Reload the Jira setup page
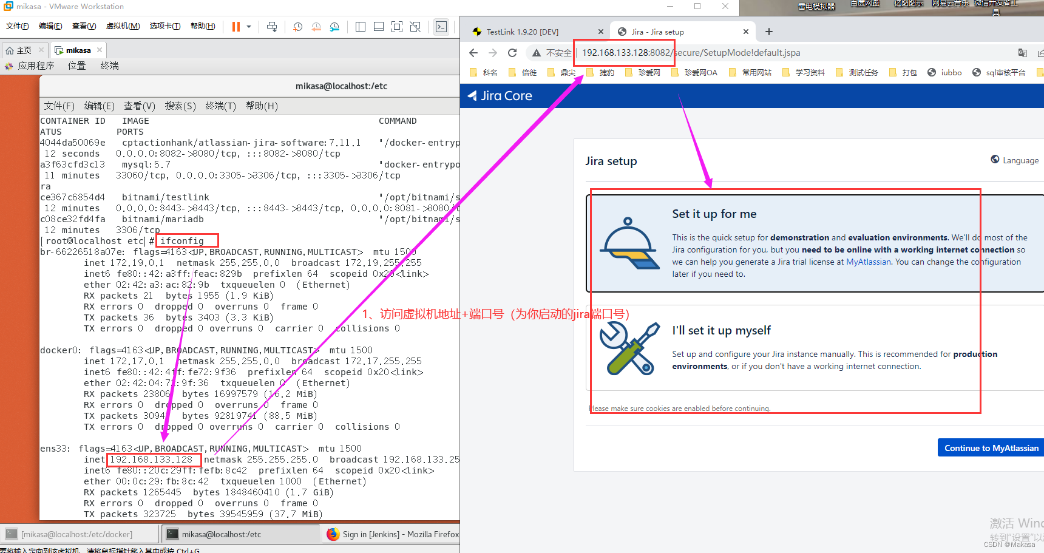 point(512,53)
